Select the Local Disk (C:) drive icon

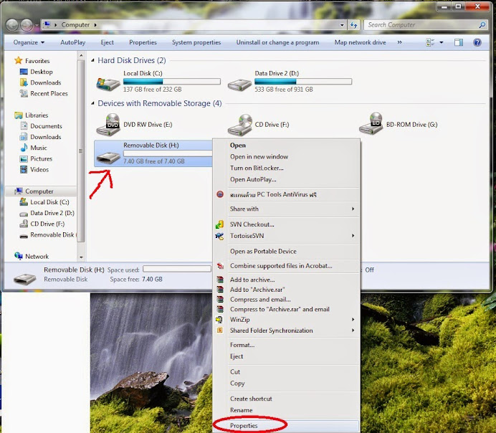click(x=108, y=84)
